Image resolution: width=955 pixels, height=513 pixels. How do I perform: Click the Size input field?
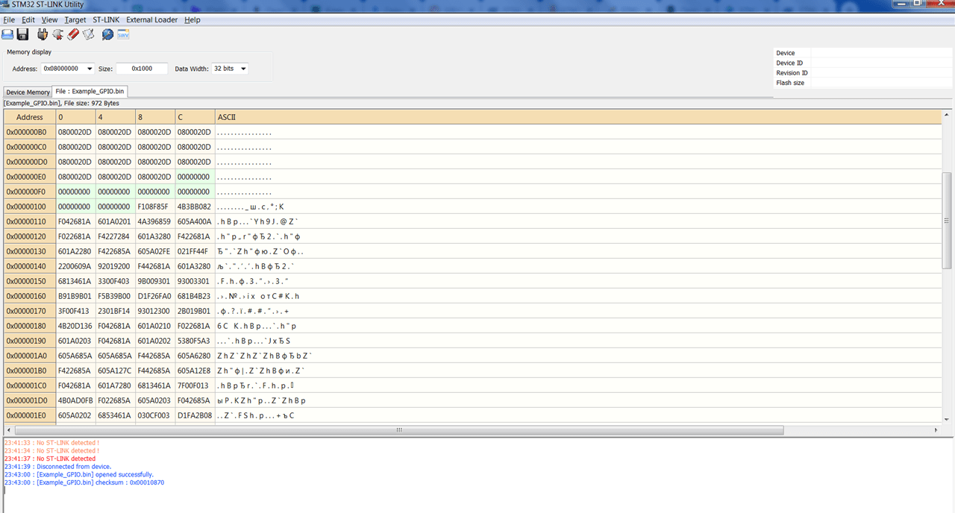coord(142,69)
